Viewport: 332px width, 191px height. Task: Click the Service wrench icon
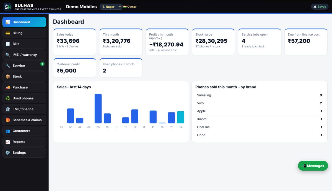click(8, 66)
